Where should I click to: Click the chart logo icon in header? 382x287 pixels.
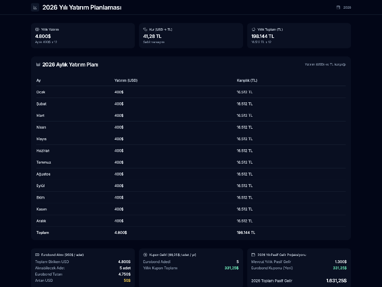click(35, 7)
